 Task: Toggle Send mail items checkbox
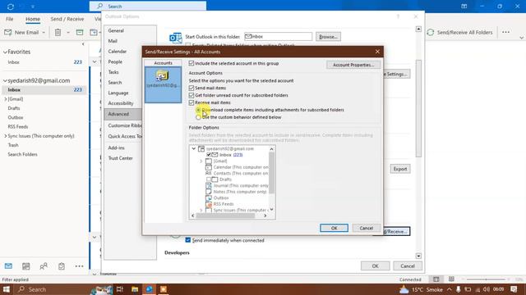(191, 88)
